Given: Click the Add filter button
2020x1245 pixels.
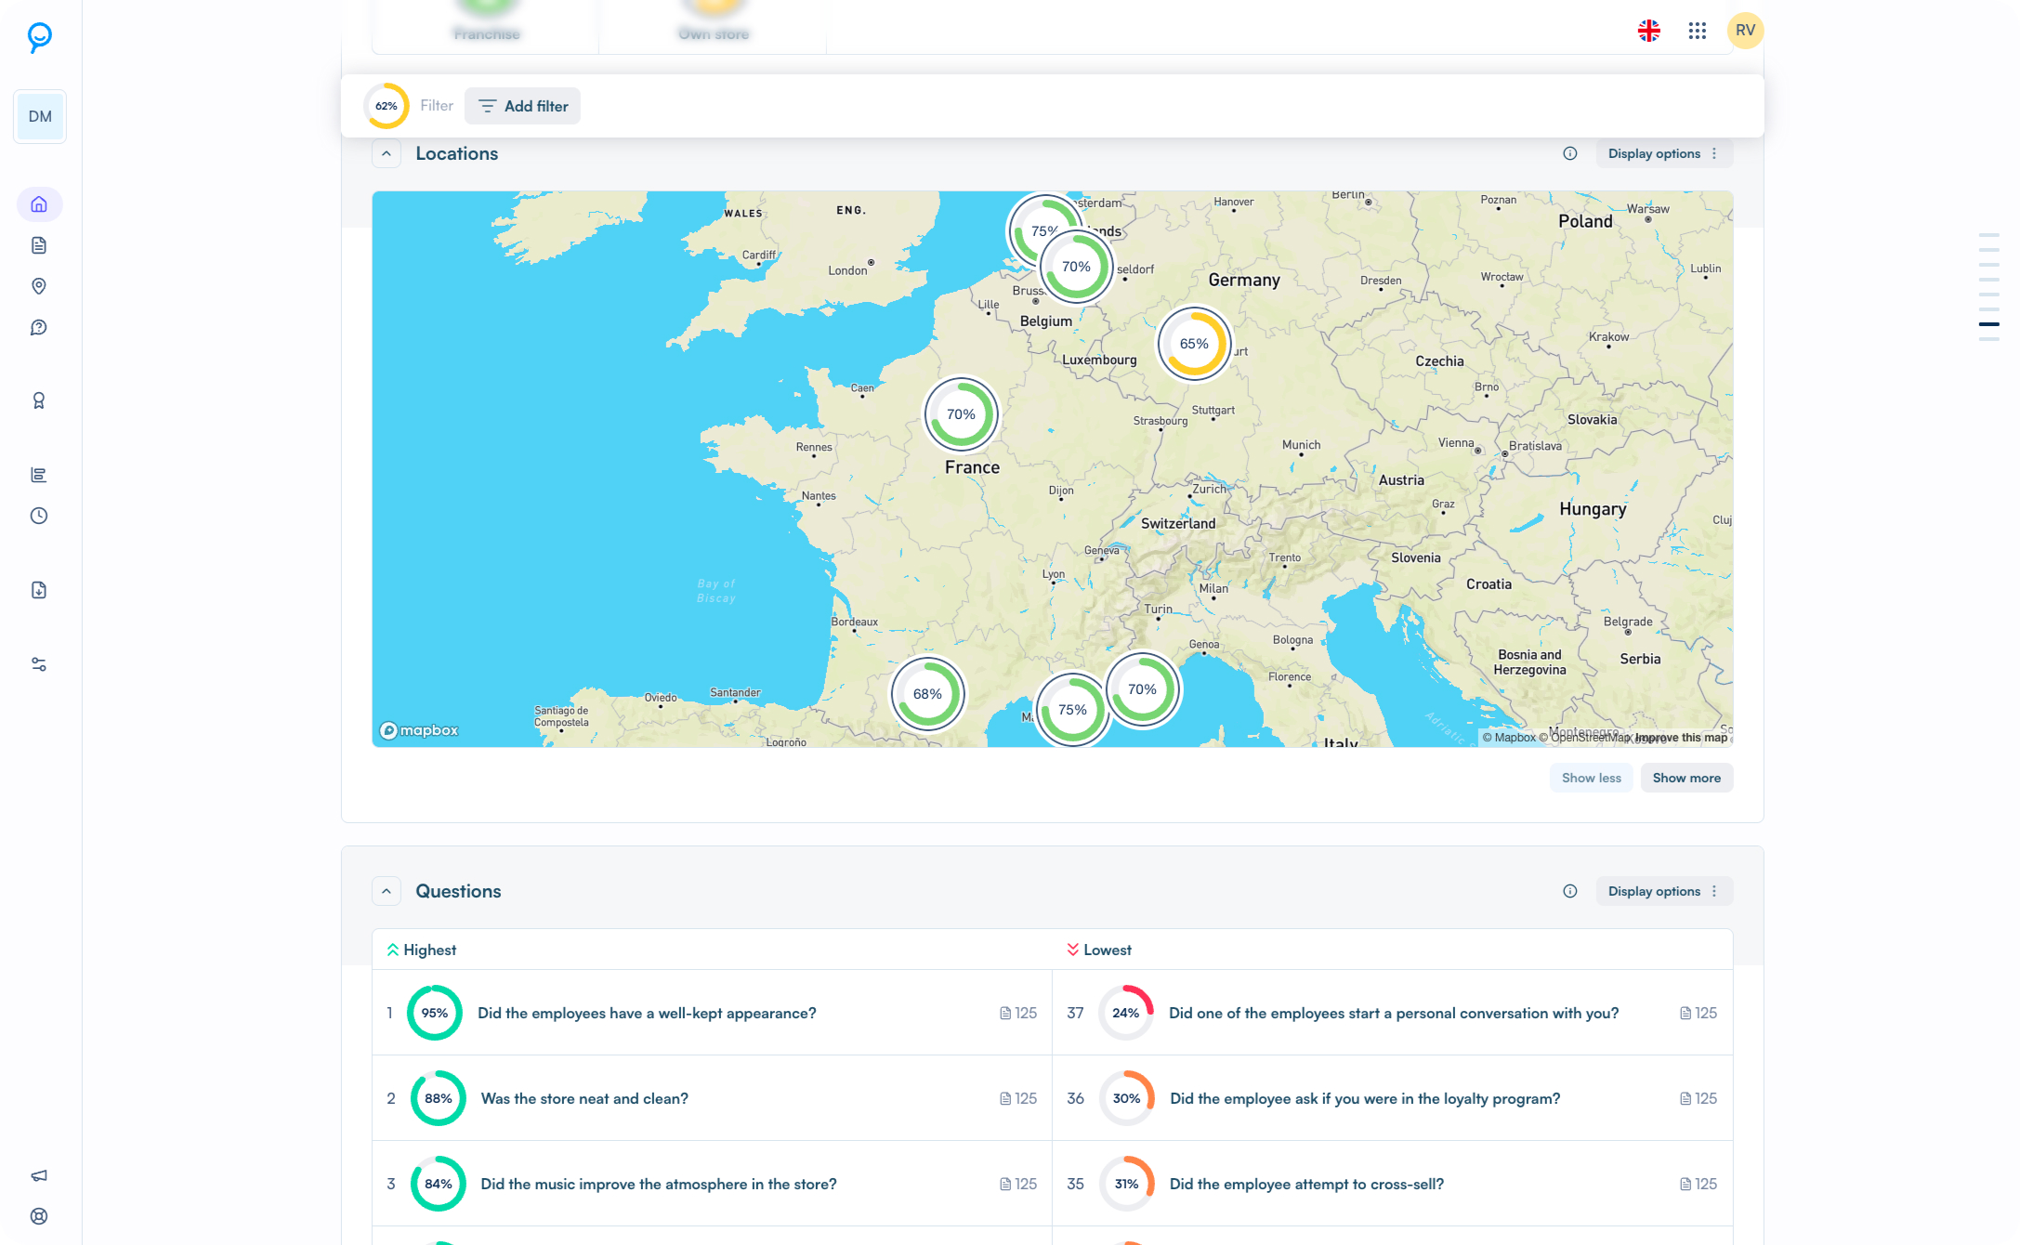Looking at the screenshot, I should (523, 106).
